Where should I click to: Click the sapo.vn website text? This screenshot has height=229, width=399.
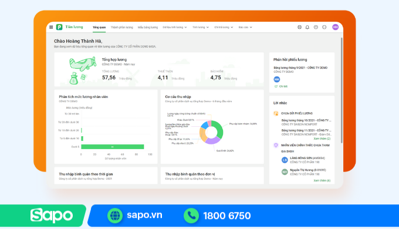[x=144, y=215]
